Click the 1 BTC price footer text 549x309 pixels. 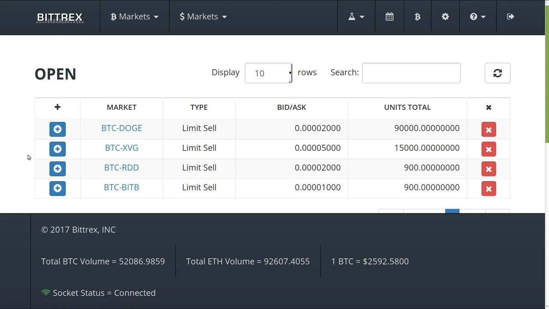point(370,261)
